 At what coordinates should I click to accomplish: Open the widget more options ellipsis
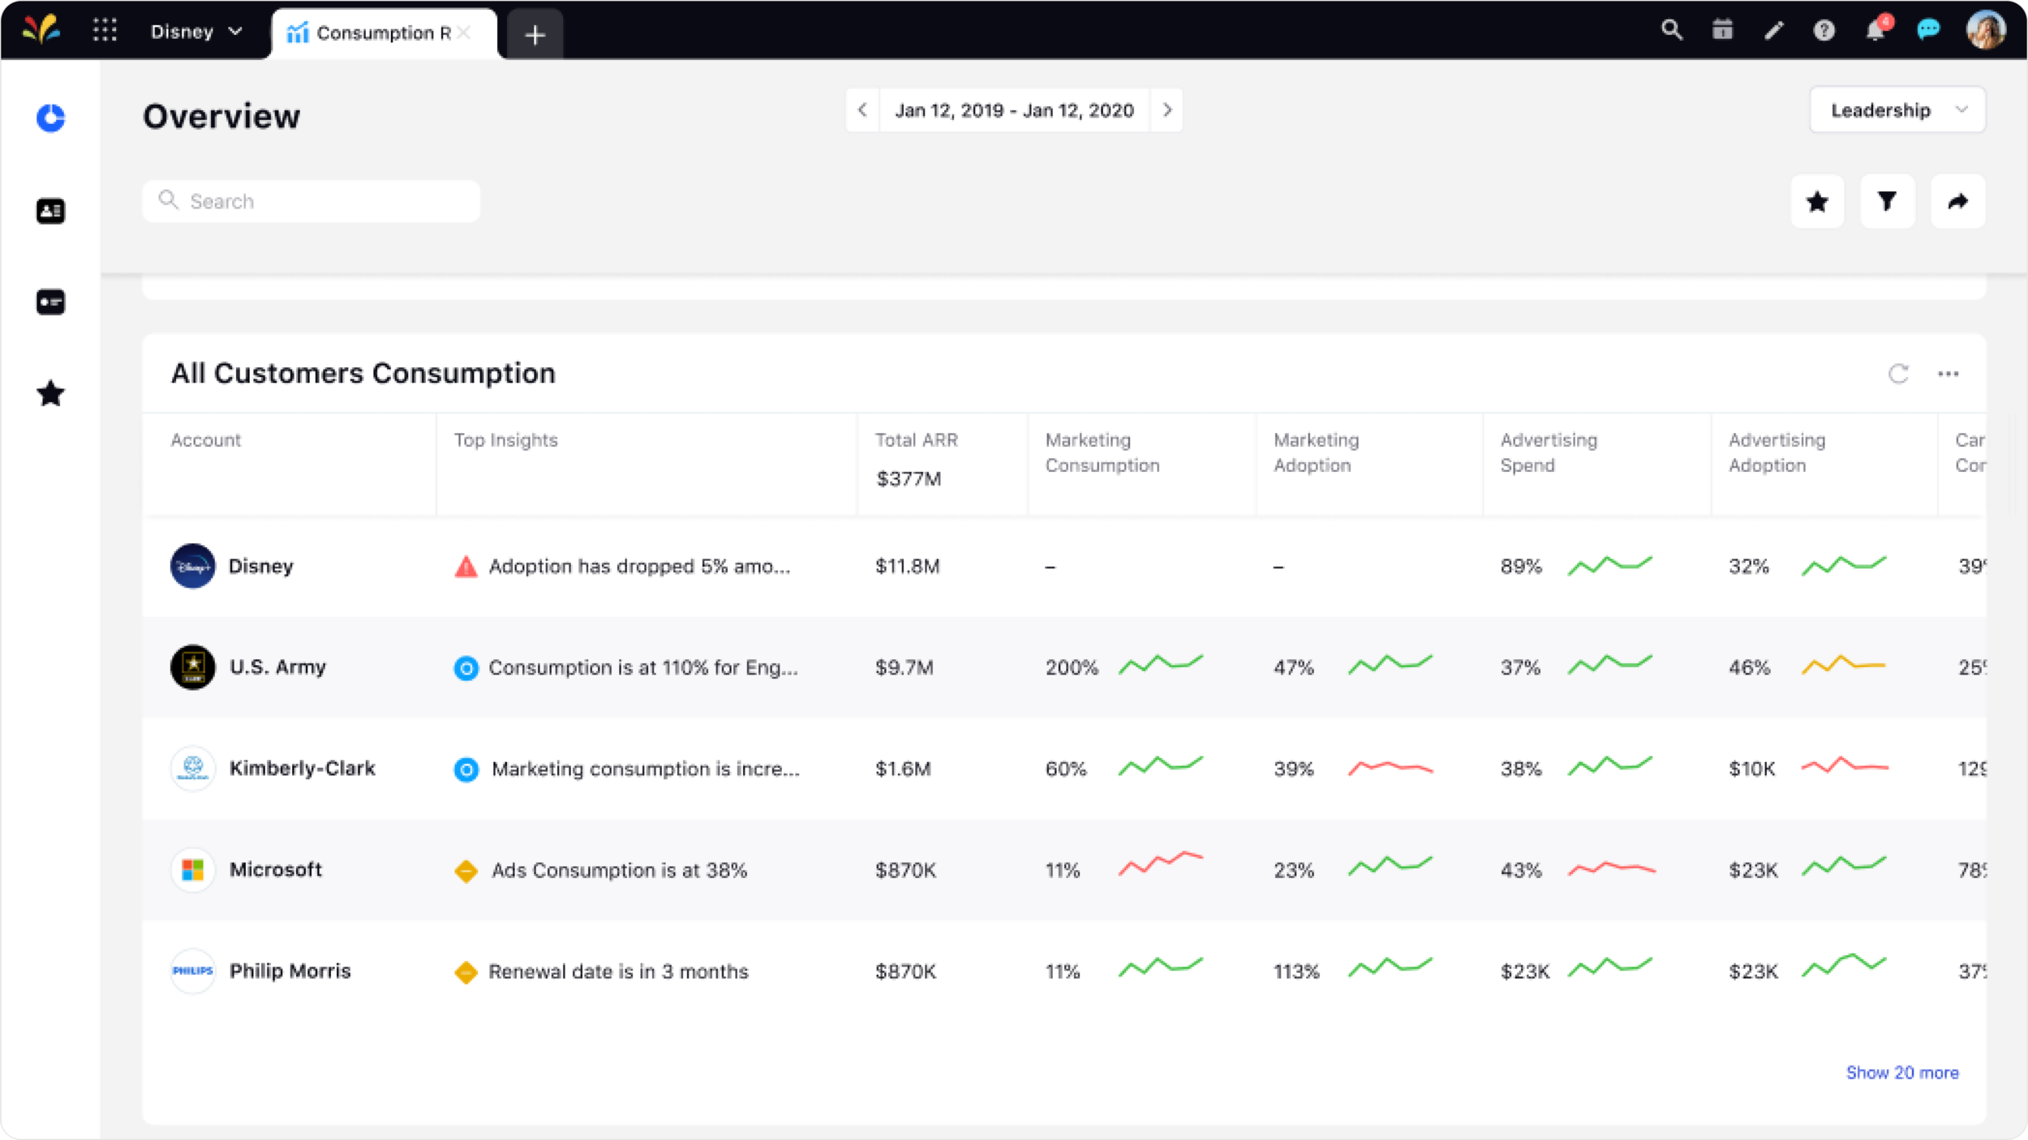(1948, 374)
